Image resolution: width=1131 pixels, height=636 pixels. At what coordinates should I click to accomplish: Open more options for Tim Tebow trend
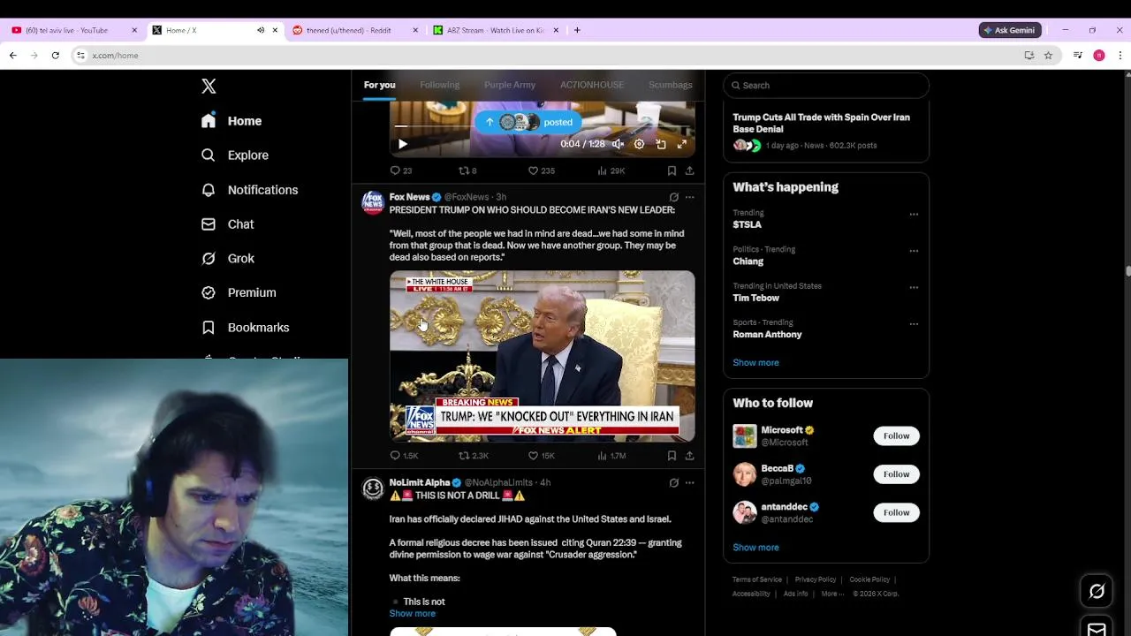[x=914, y=287]
